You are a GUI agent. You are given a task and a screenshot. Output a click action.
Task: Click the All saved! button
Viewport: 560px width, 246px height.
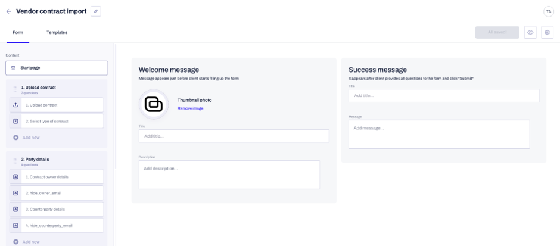[497, 33]
